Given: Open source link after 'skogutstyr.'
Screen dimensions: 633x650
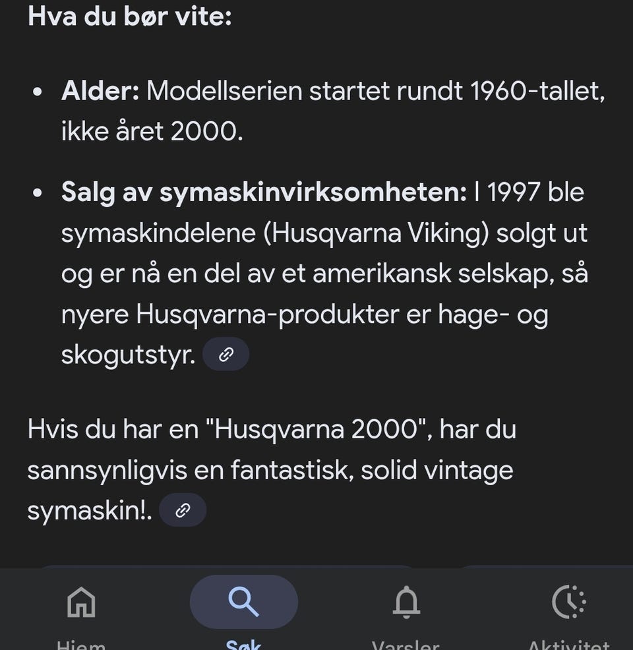Looking at the screenshot, I should 226,355.
